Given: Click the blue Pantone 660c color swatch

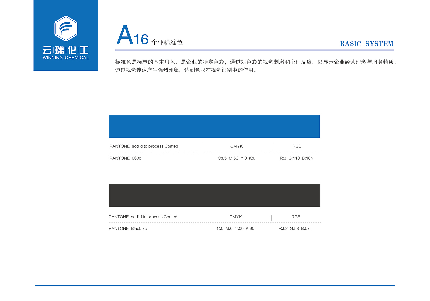Looking at the screenshot, I should click(x=214, y=126).
